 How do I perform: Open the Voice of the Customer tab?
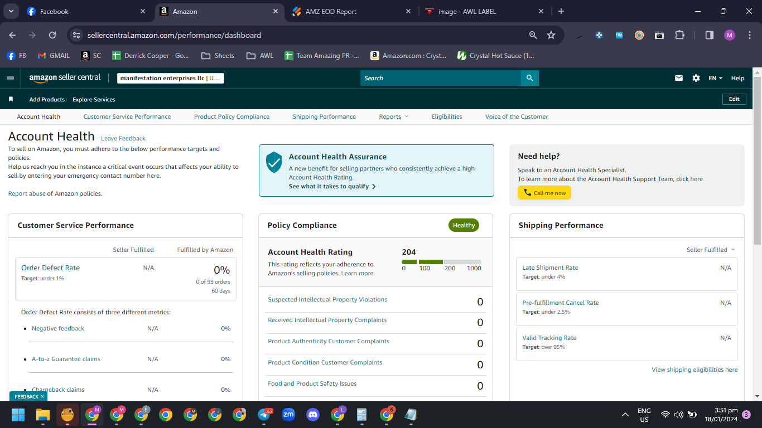point(517,116)
